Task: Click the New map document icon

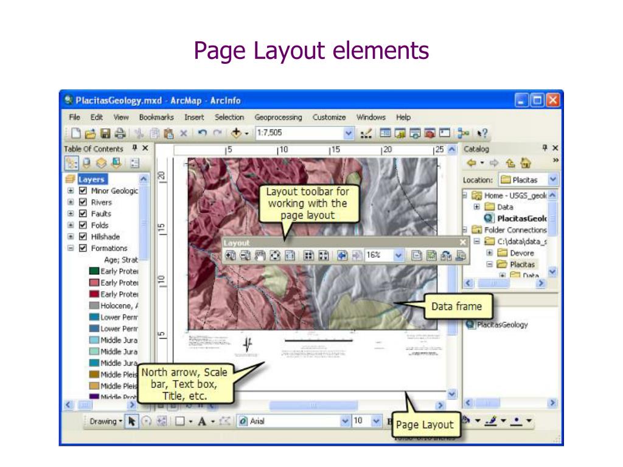Action: click(75, 133)
